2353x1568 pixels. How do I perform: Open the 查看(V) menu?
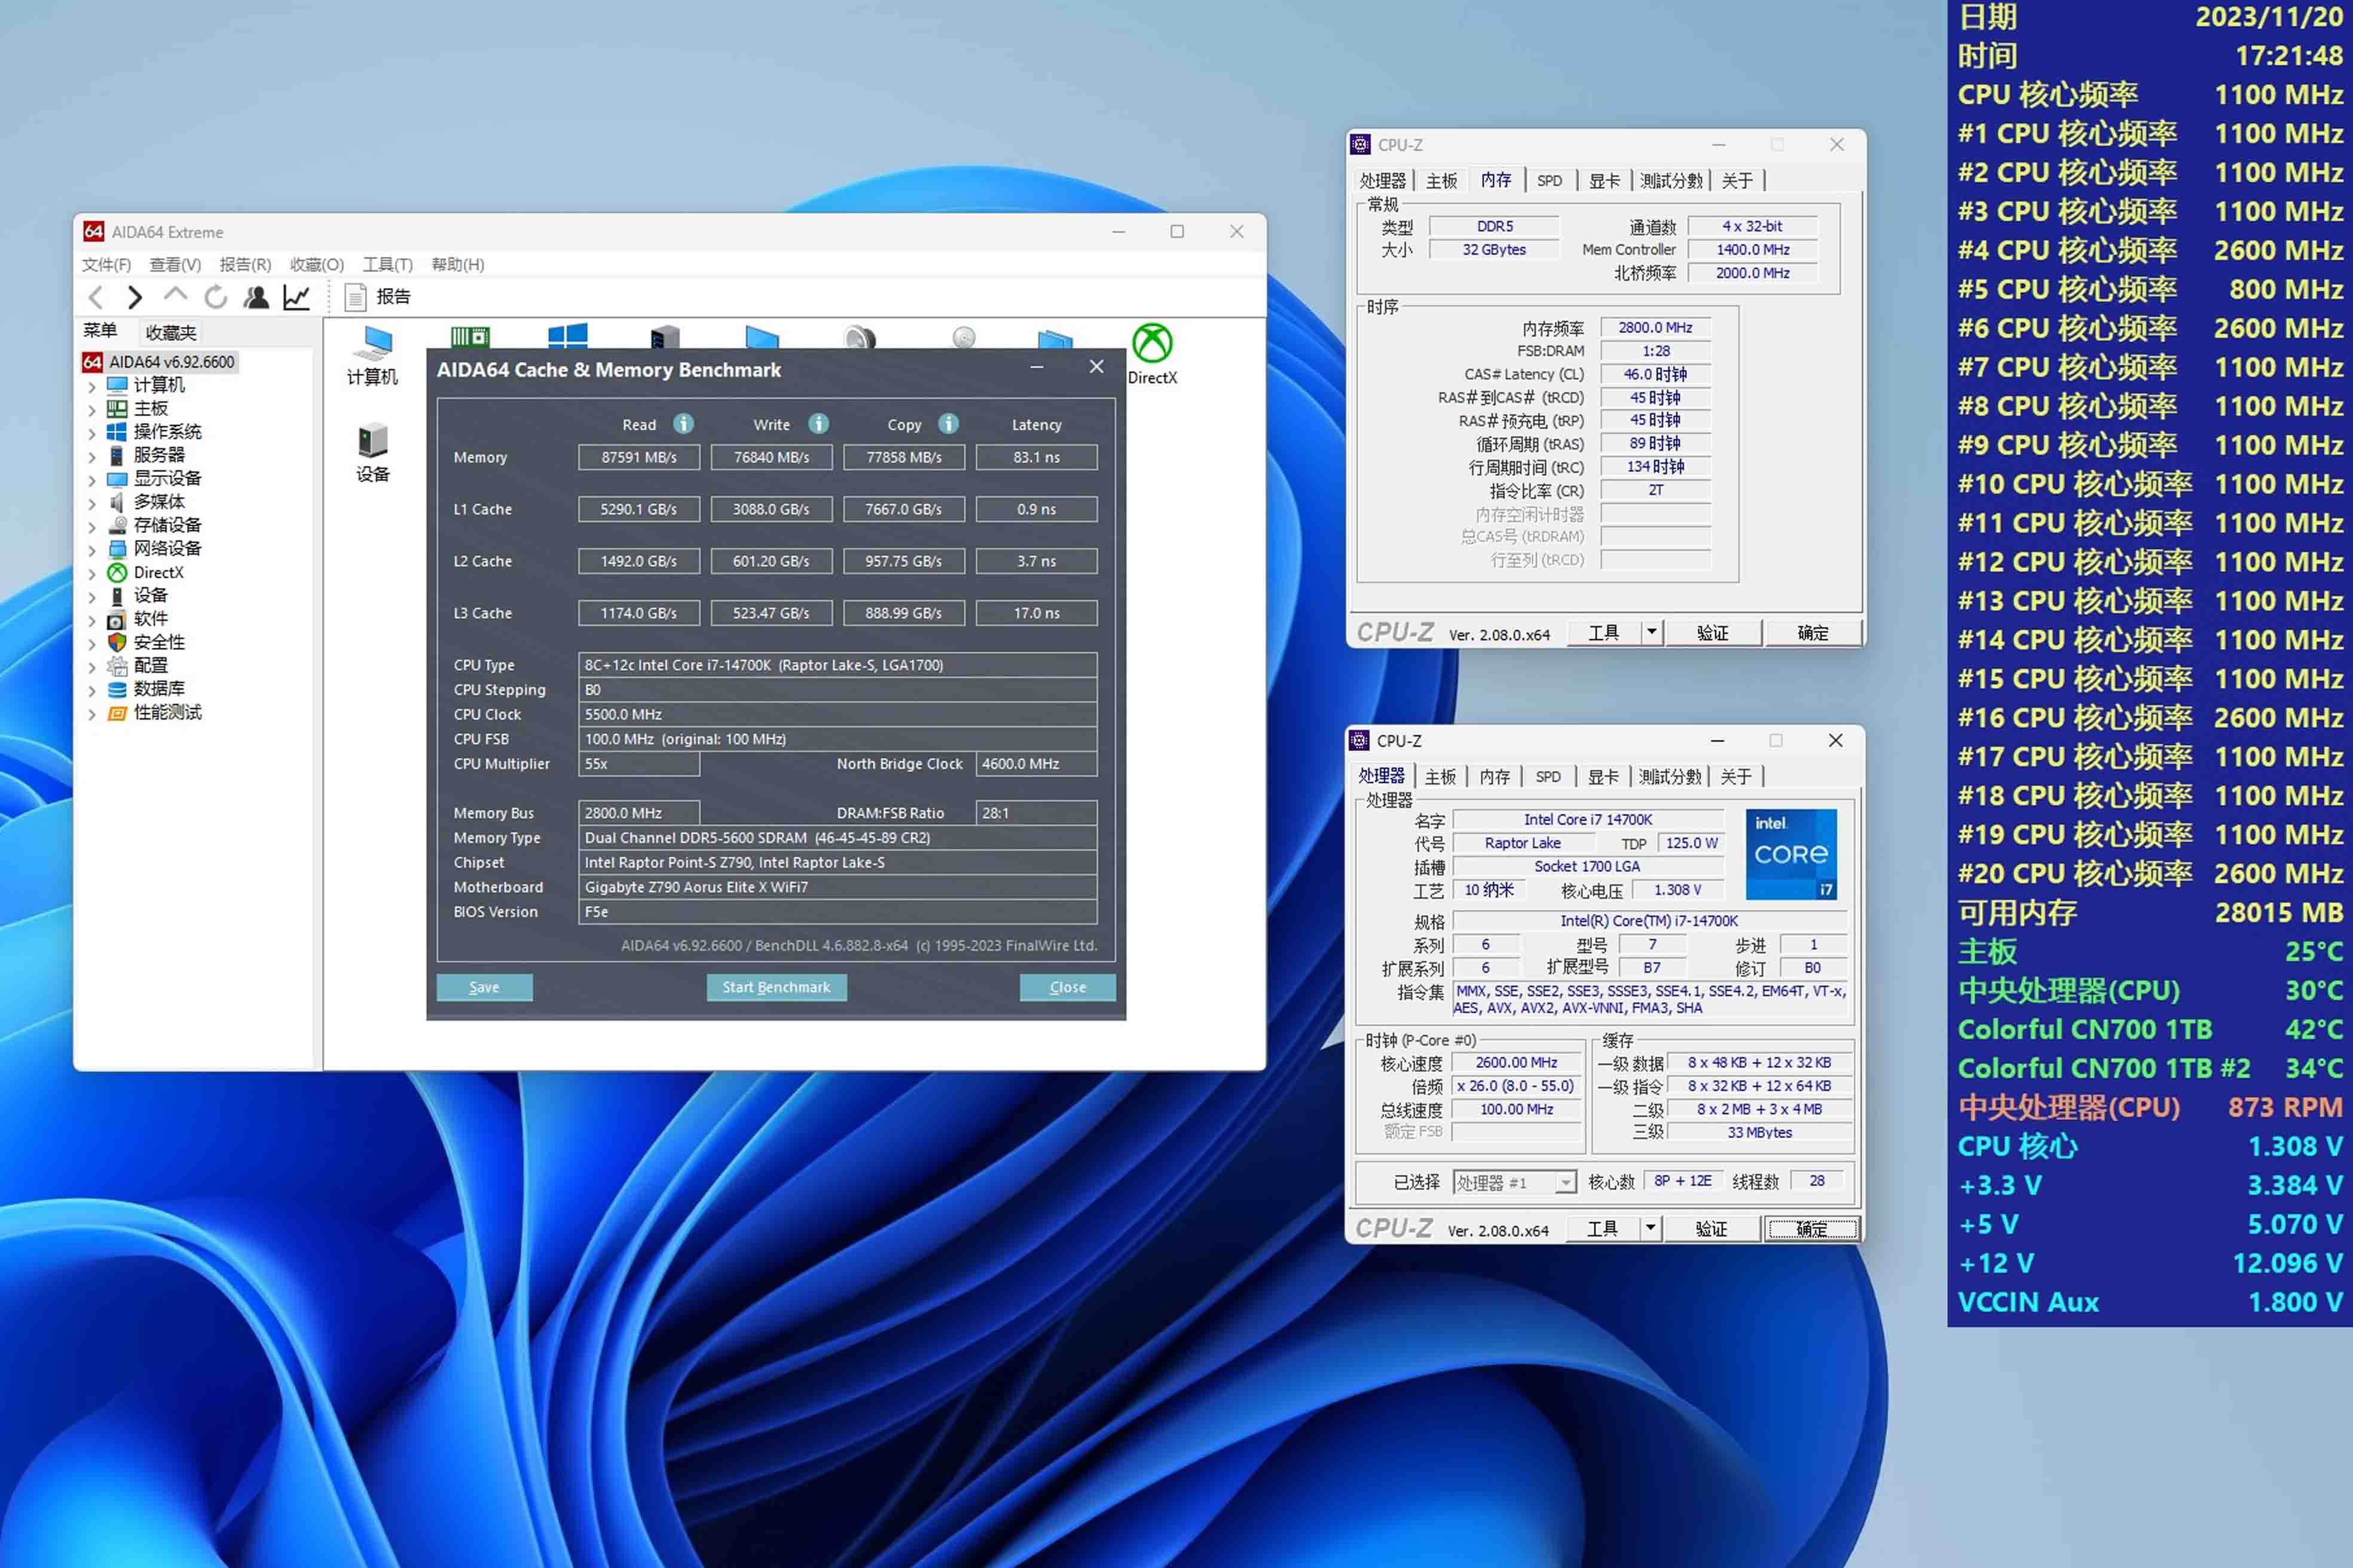click(175, 264)
